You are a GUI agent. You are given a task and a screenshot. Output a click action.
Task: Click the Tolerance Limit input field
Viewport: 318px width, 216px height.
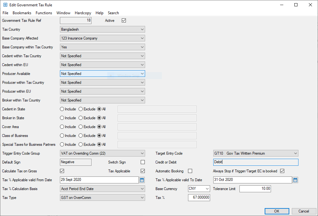(x=255, y=189)
